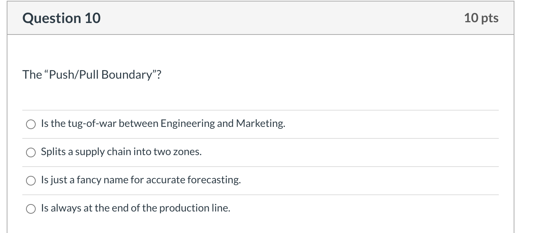This screenshot has width=533, height=233.
Task: Click the "10 pts" points label
Action: (481, 18)
